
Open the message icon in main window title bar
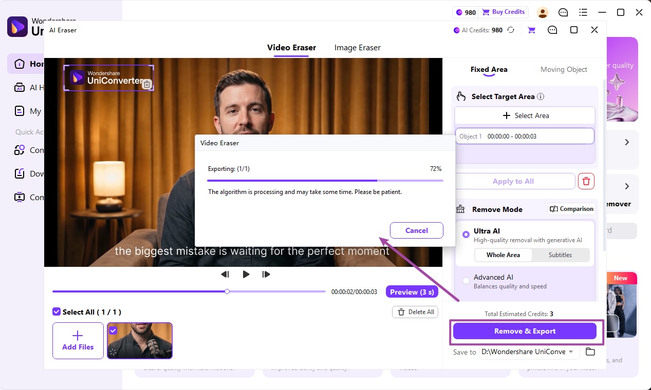563,12
